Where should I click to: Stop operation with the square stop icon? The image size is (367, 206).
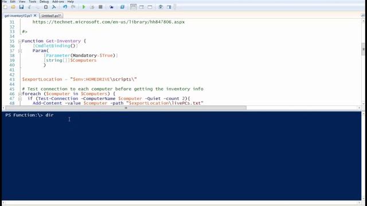100,7
